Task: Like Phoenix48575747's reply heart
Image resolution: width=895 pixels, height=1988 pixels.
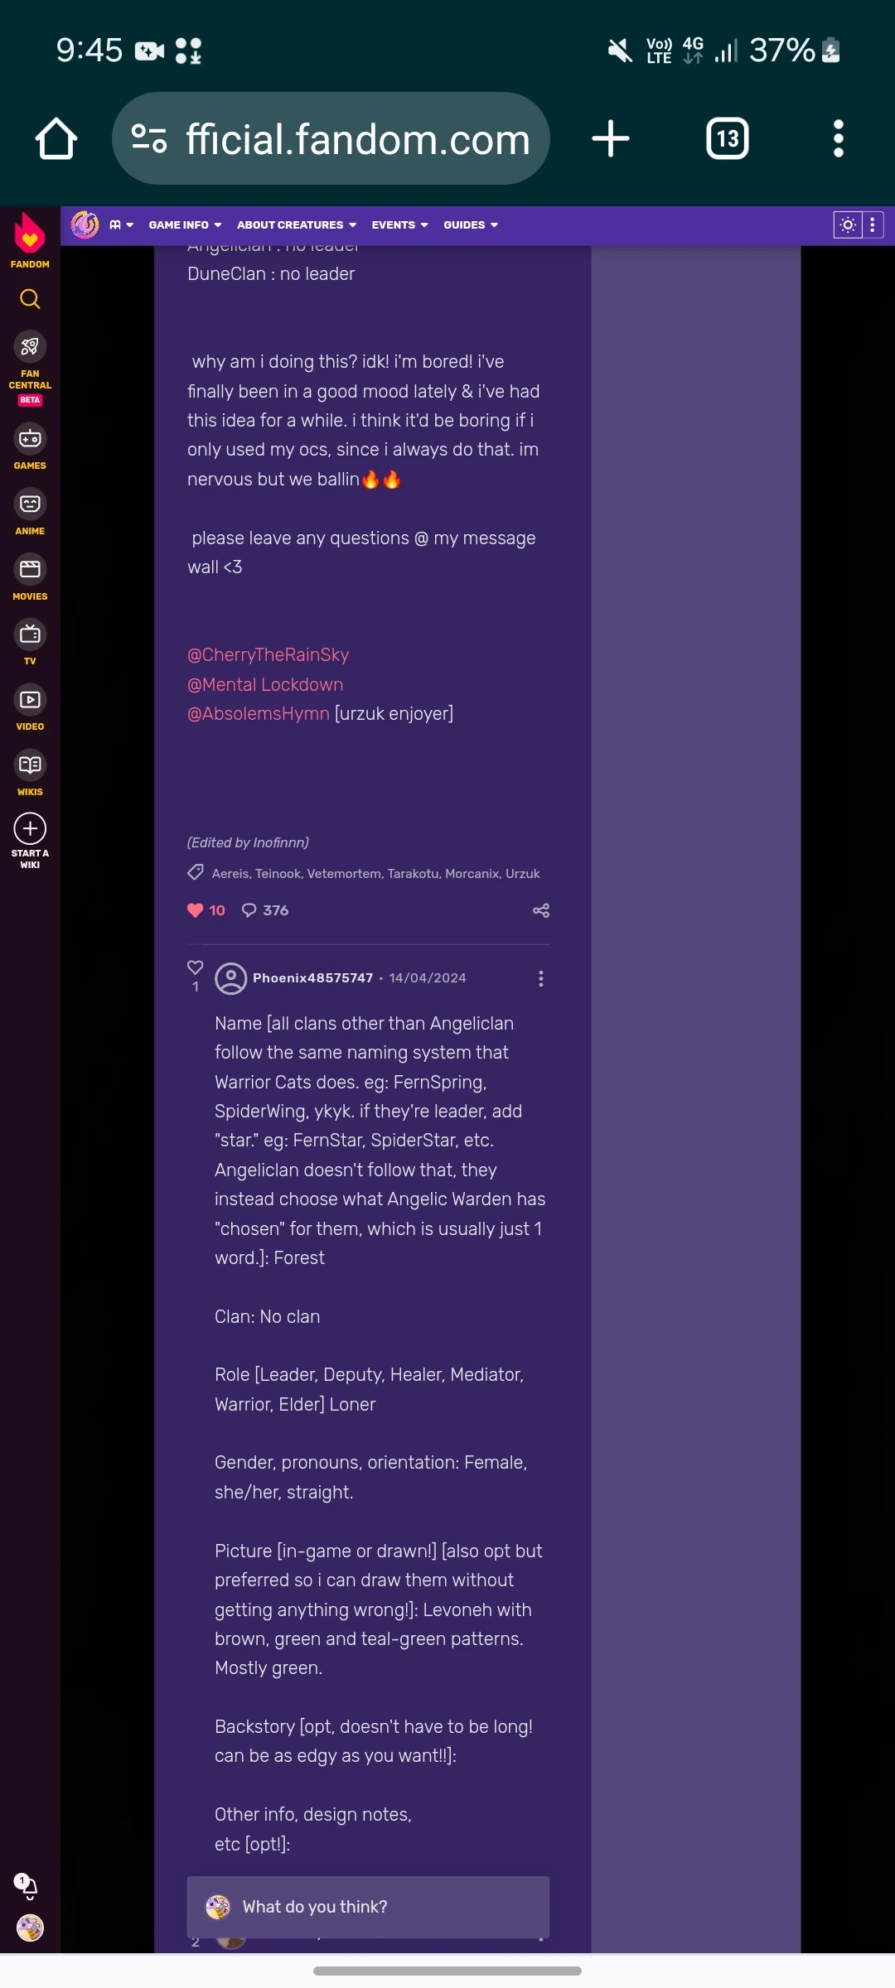Action: coord(196,967)
